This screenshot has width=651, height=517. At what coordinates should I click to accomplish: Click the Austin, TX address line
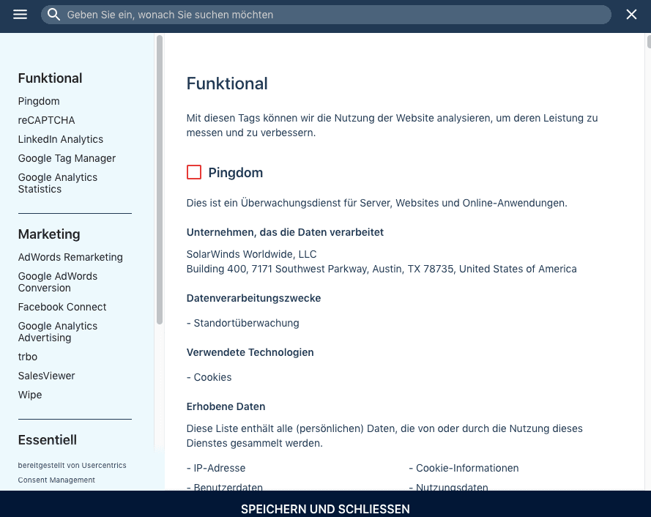click(382, 269)
